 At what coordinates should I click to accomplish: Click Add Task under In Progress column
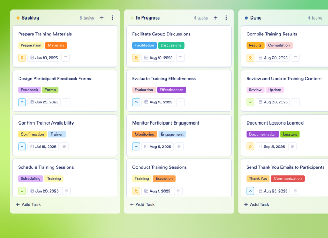143,204
